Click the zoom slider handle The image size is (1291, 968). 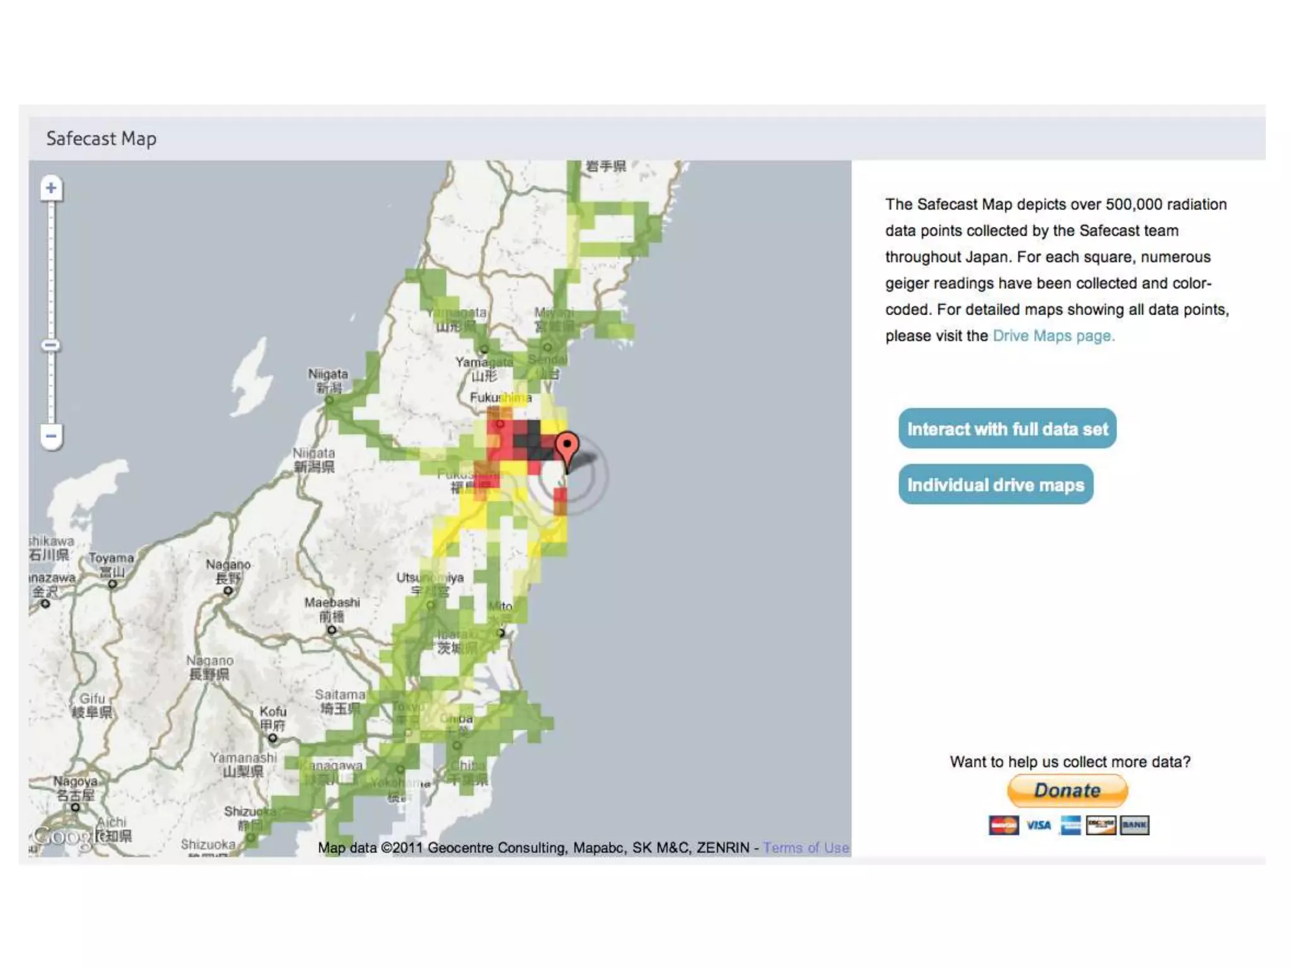(51, 345)
